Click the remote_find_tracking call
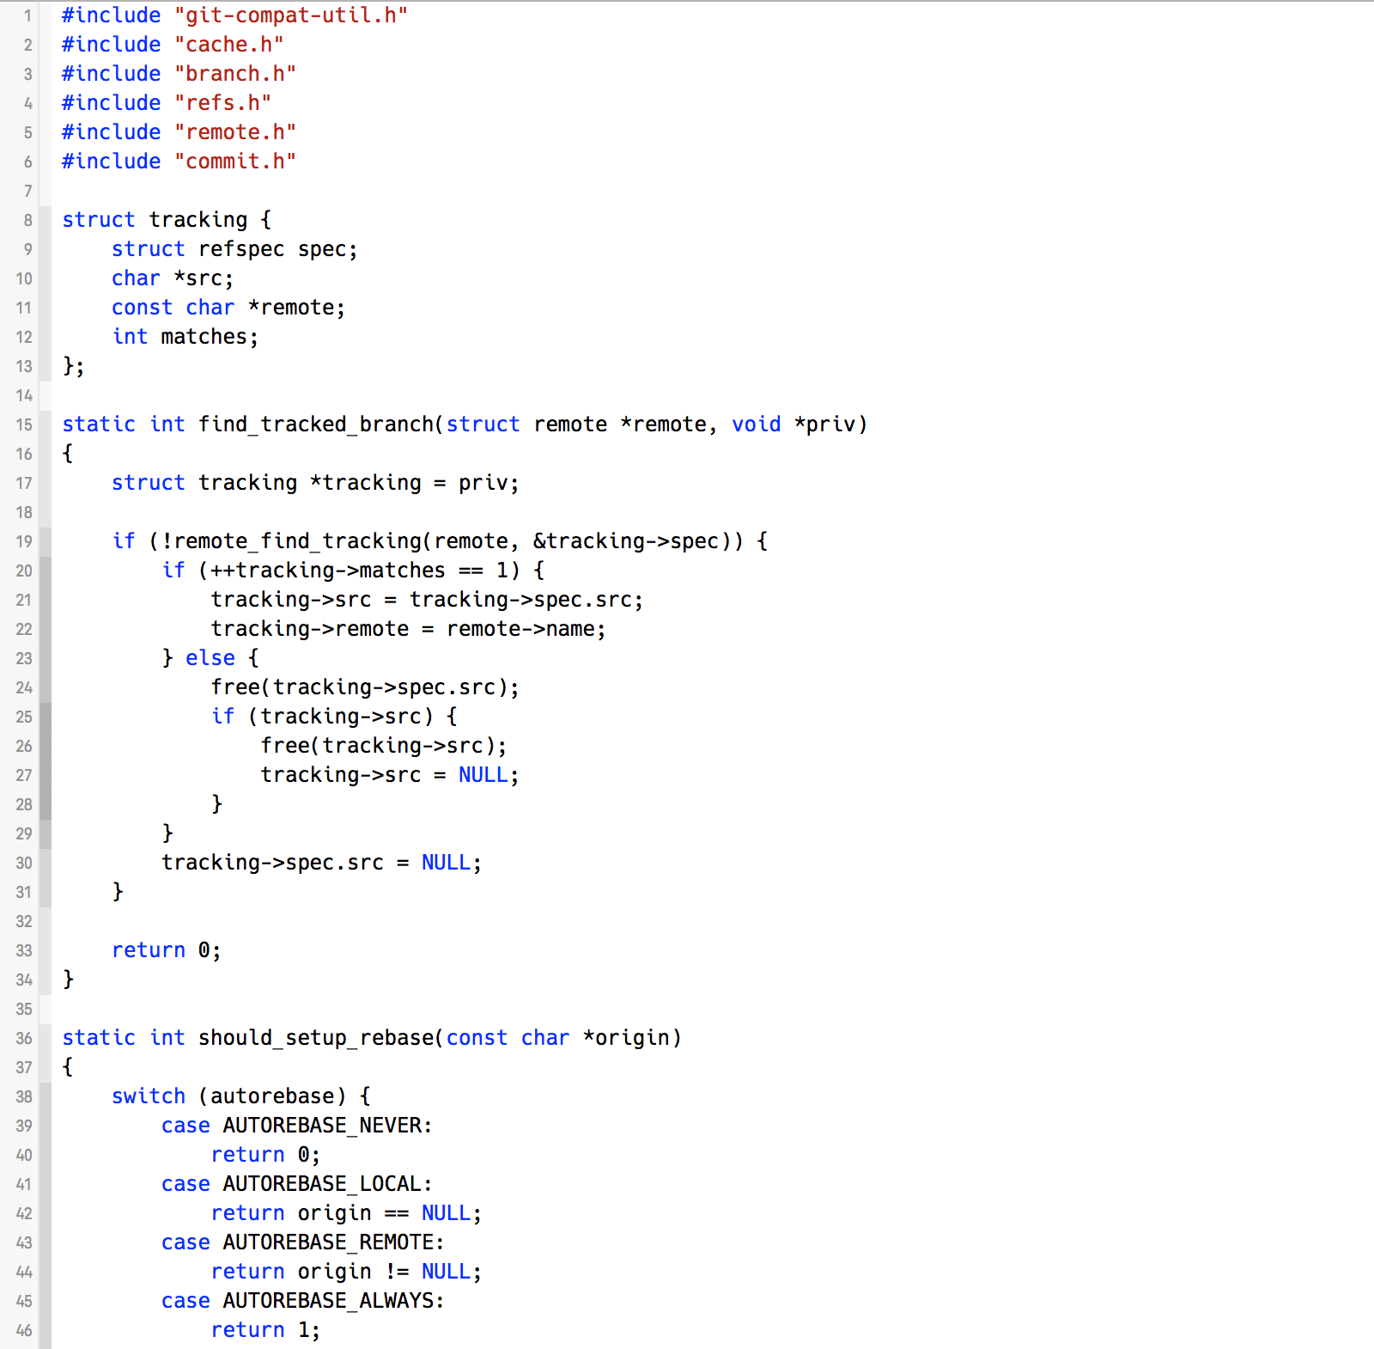Screen dimensions: 1374x1349 (x=298, y=541)
